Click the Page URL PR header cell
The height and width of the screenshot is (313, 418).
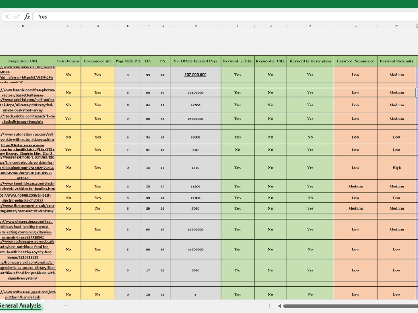127,61
